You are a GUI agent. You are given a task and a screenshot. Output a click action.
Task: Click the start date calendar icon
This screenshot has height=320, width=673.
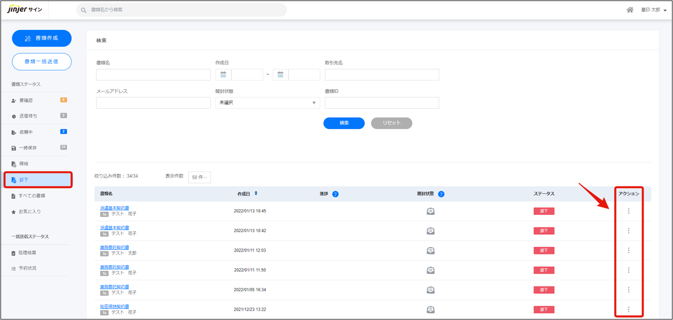(x=223, y=75)
